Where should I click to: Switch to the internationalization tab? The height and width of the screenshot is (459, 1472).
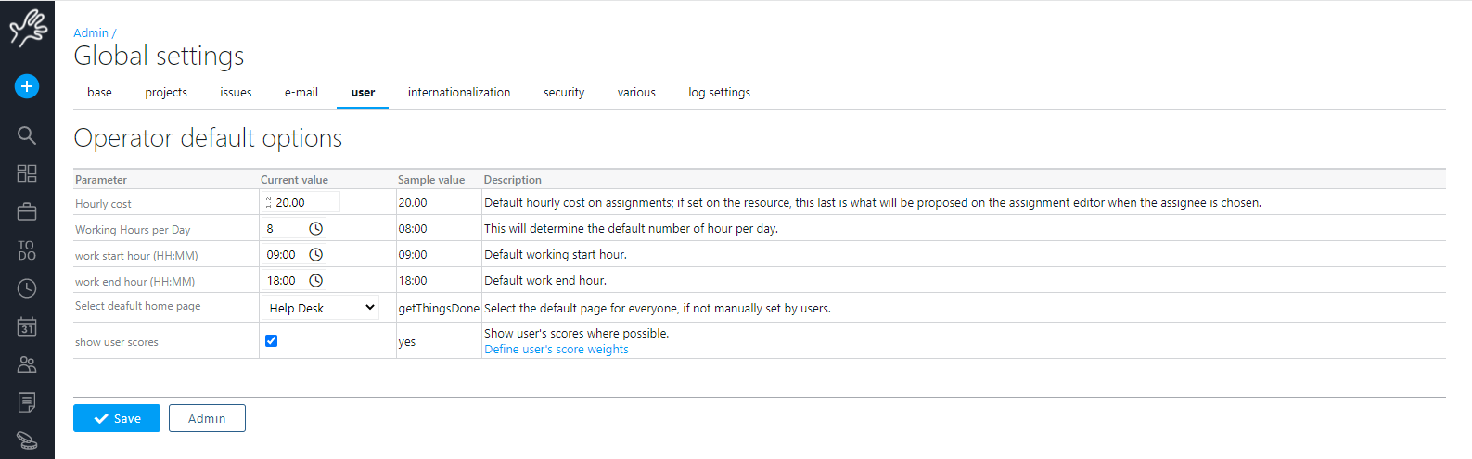coord(459,93)
